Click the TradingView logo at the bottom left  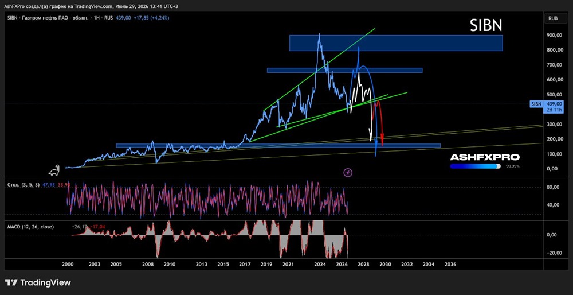click(38, 282)
